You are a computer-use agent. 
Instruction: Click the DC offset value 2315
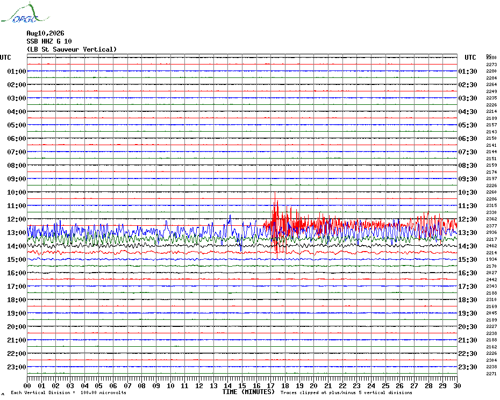coord(491,206)
